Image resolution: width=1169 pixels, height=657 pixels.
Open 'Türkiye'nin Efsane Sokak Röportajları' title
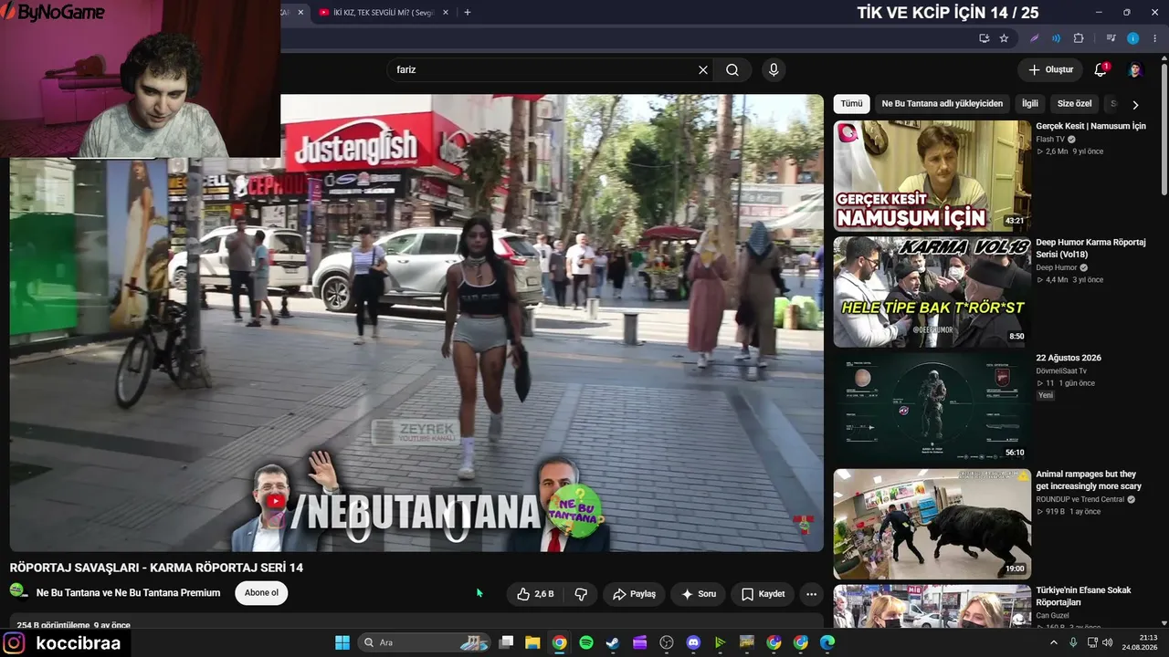(1083, 596)
